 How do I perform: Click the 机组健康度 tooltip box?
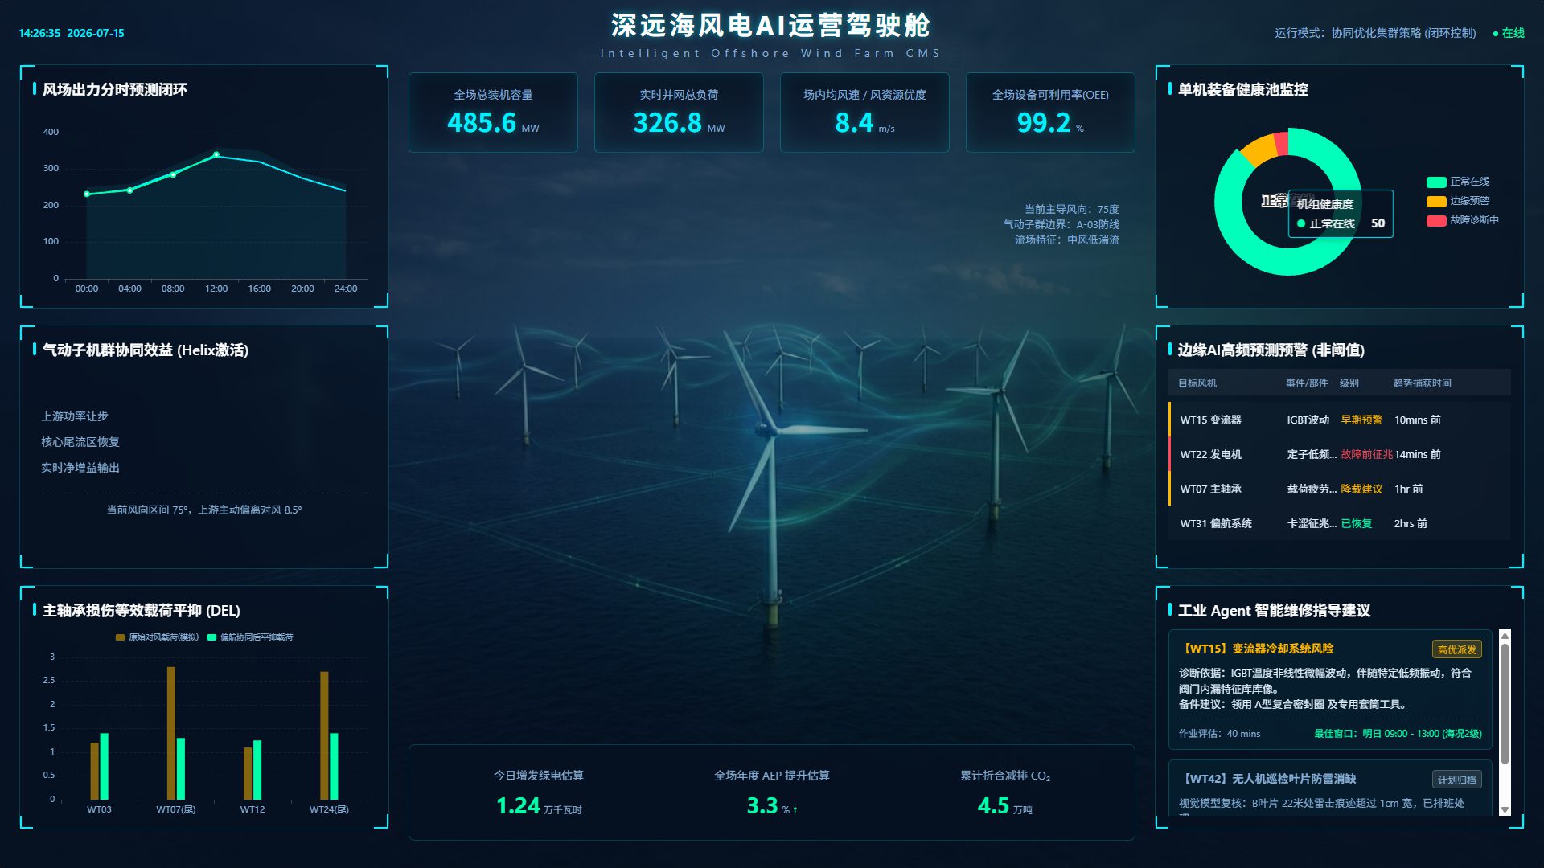[x=1341, y=214]
